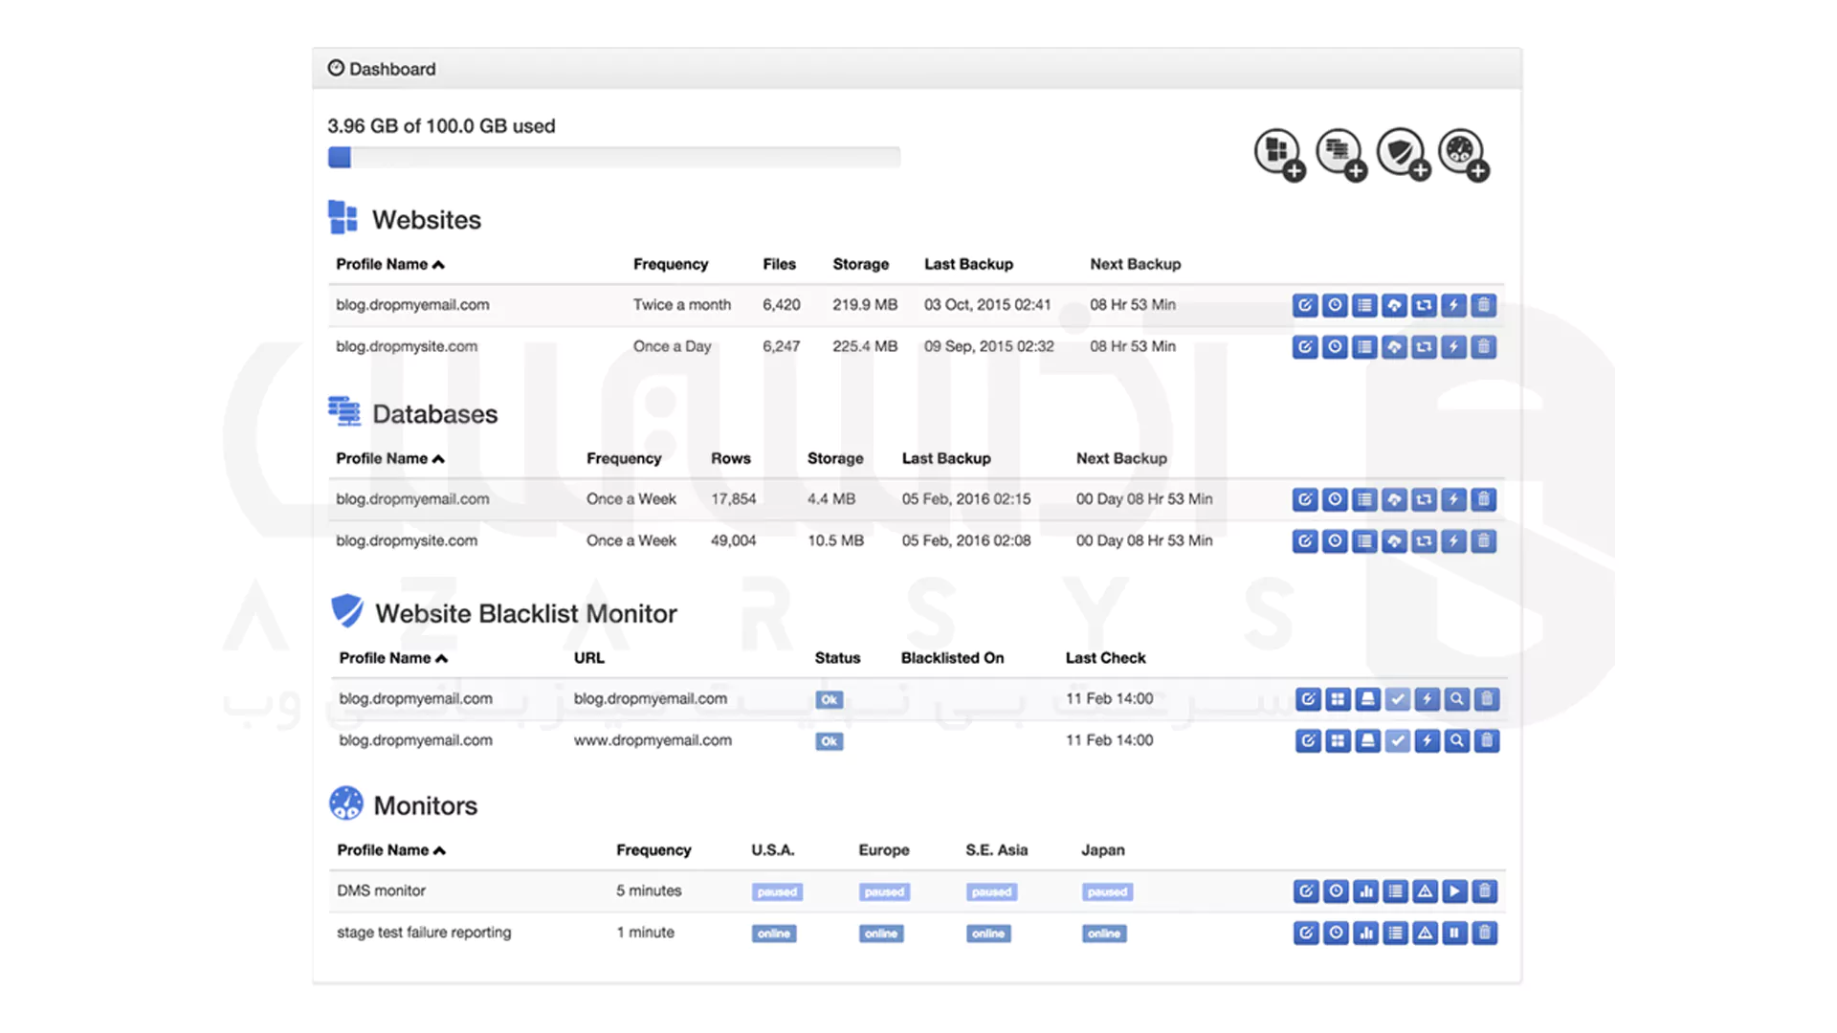Edit the blog.dropmyemail.com website profile

pos(1305,305)
